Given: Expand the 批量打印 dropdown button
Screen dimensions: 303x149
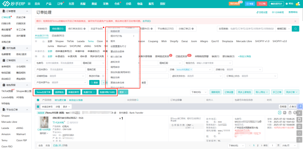Looking at the screenshot, I should 90,92.
